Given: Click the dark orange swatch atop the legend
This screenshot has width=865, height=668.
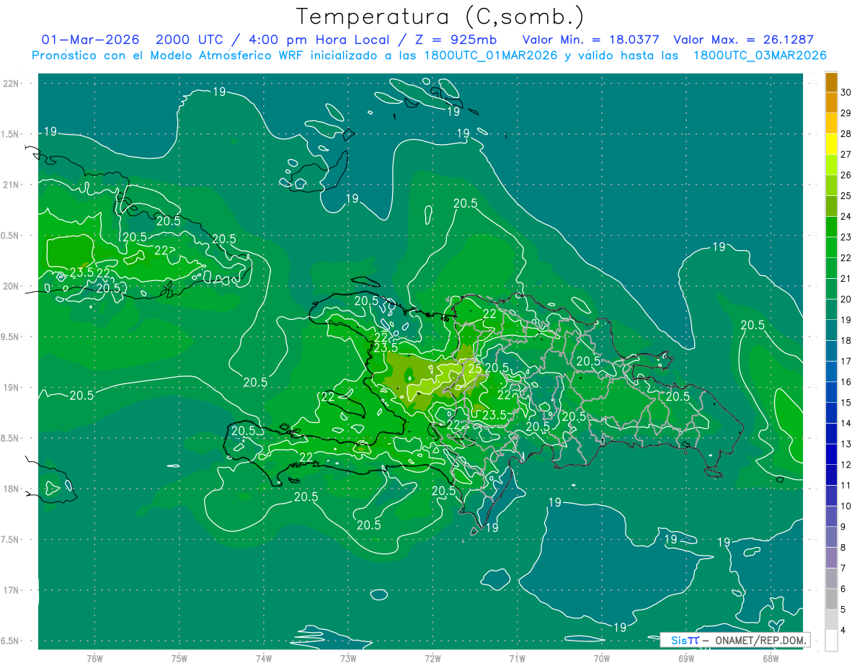Looking at the screenshot, I should 831,82.
